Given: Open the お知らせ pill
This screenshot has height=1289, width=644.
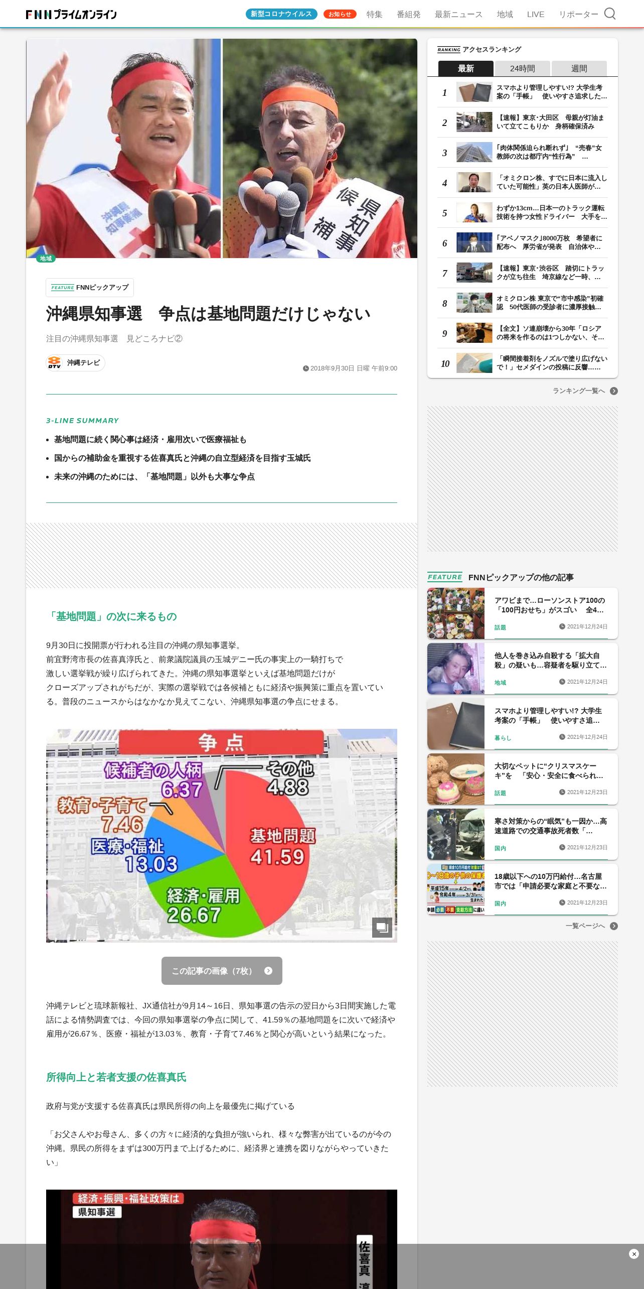Looking at the screenshot, I should 340,14.
